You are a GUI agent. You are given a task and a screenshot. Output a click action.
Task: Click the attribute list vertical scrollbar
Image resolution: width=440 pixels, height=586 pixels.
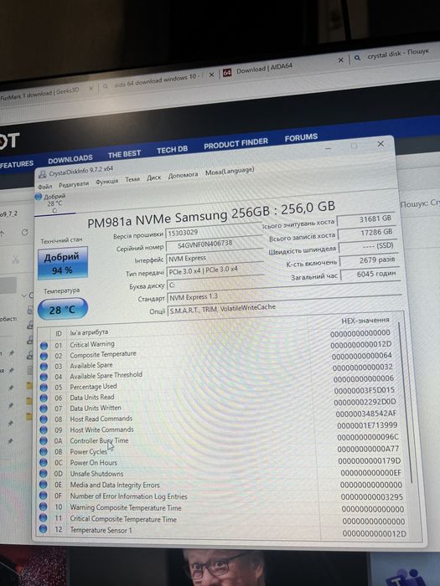click(405, 401)
